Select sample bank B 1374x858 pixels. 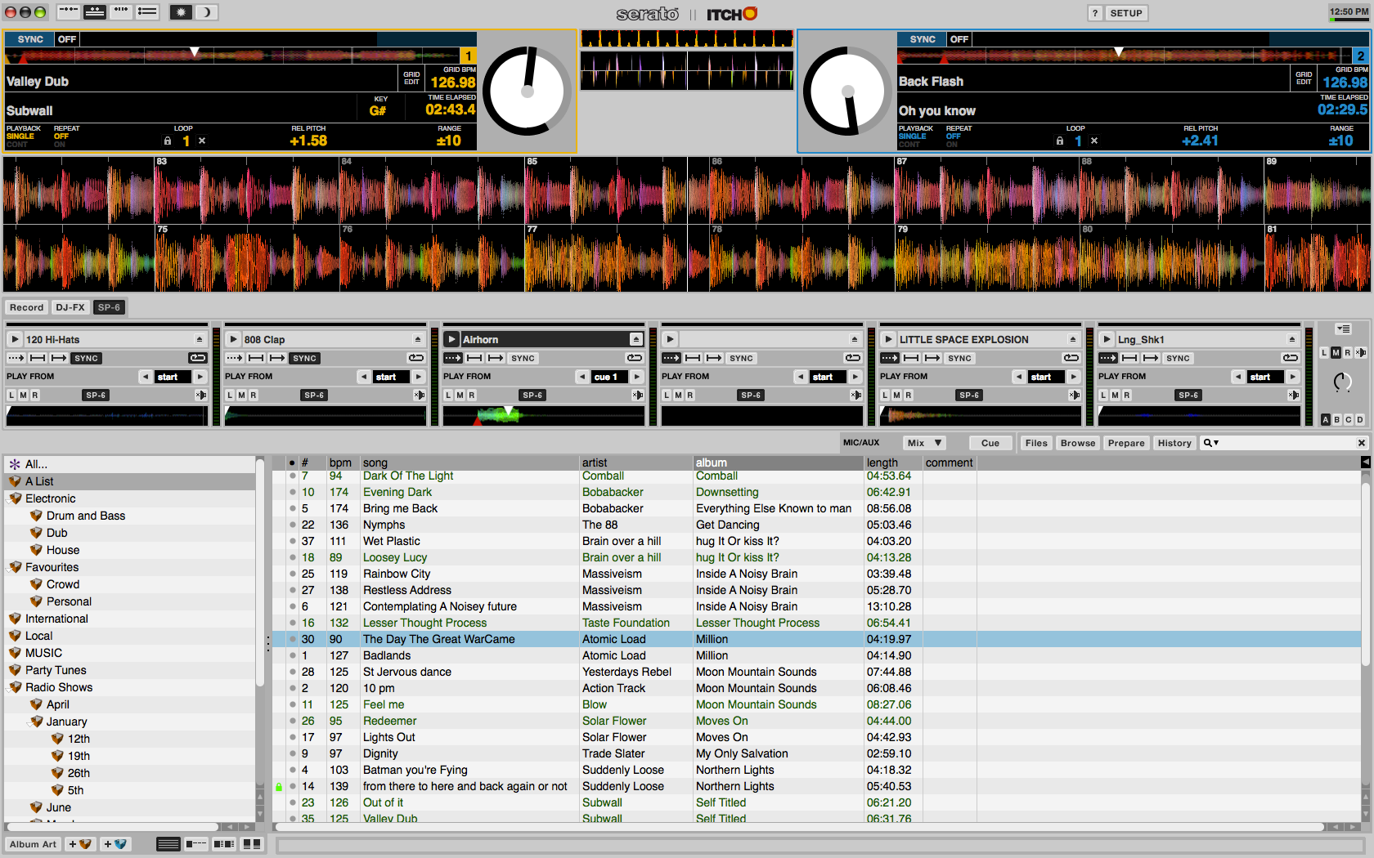[x=1337, y=420]
